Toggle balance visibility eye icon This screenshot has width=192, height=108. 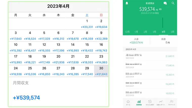point(160,10)
